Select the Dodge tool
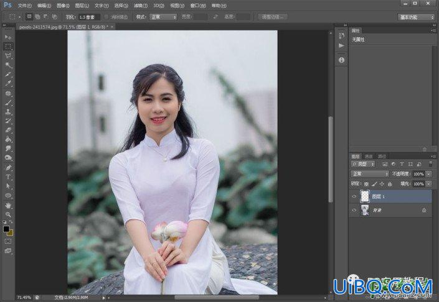This screenshot has height=302, width=439. [8, 158]
